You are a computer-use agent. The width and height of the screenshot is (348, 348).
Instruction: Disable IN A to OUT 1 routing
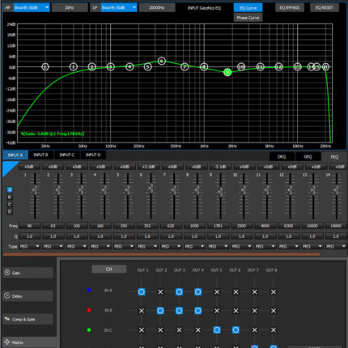(142, 292)
